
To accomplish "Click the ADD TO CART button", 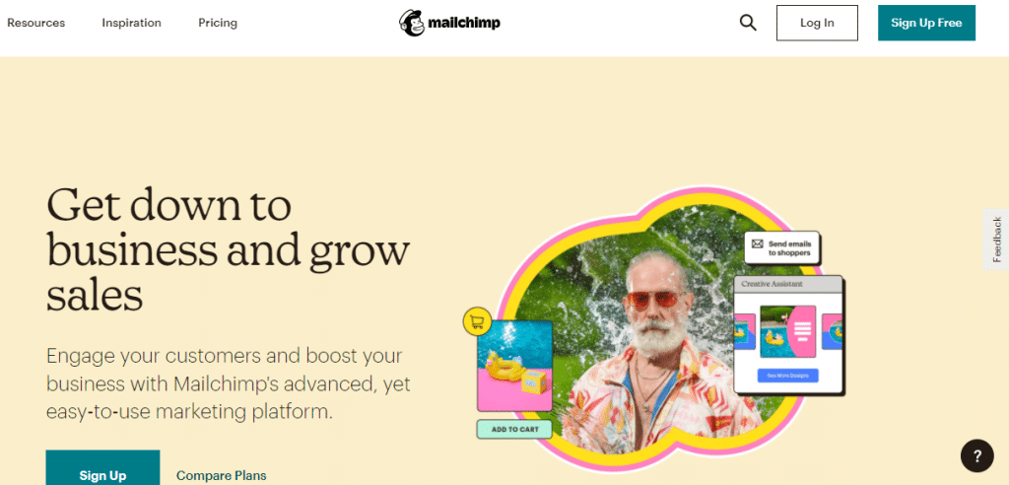I will point(514,429).
